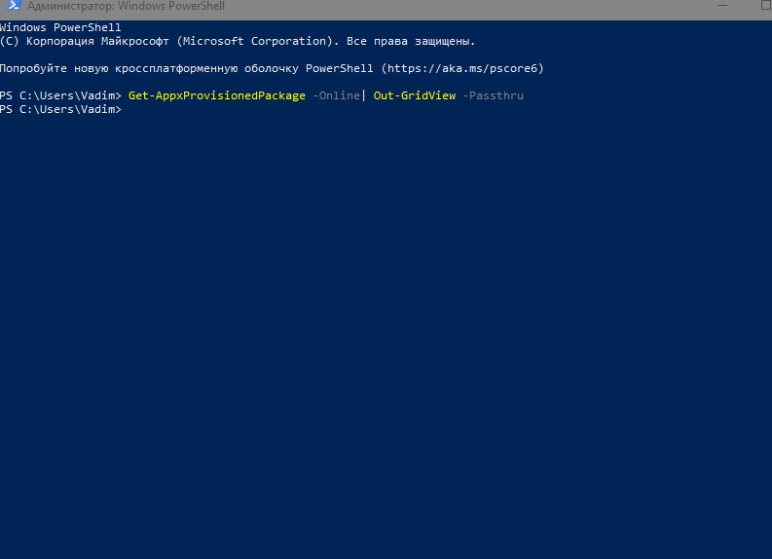Click the (C) copyright symbol text

point(9,41)
